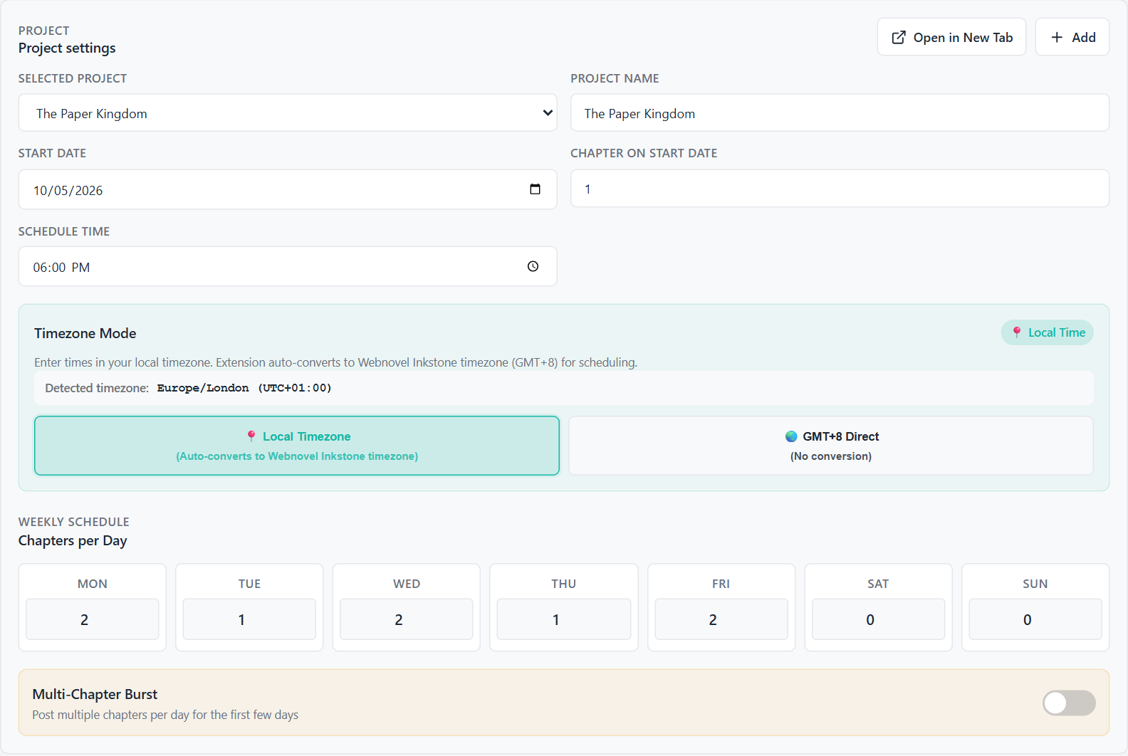
Task: Select the Local Timezone mode option
Action: (x=297, y=446)
